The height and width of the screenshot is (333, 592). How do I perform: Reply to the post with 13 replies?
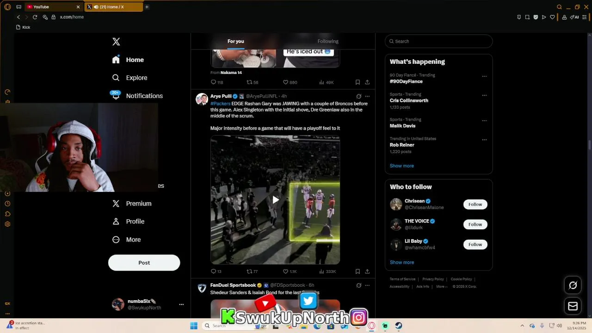[216, 271]
